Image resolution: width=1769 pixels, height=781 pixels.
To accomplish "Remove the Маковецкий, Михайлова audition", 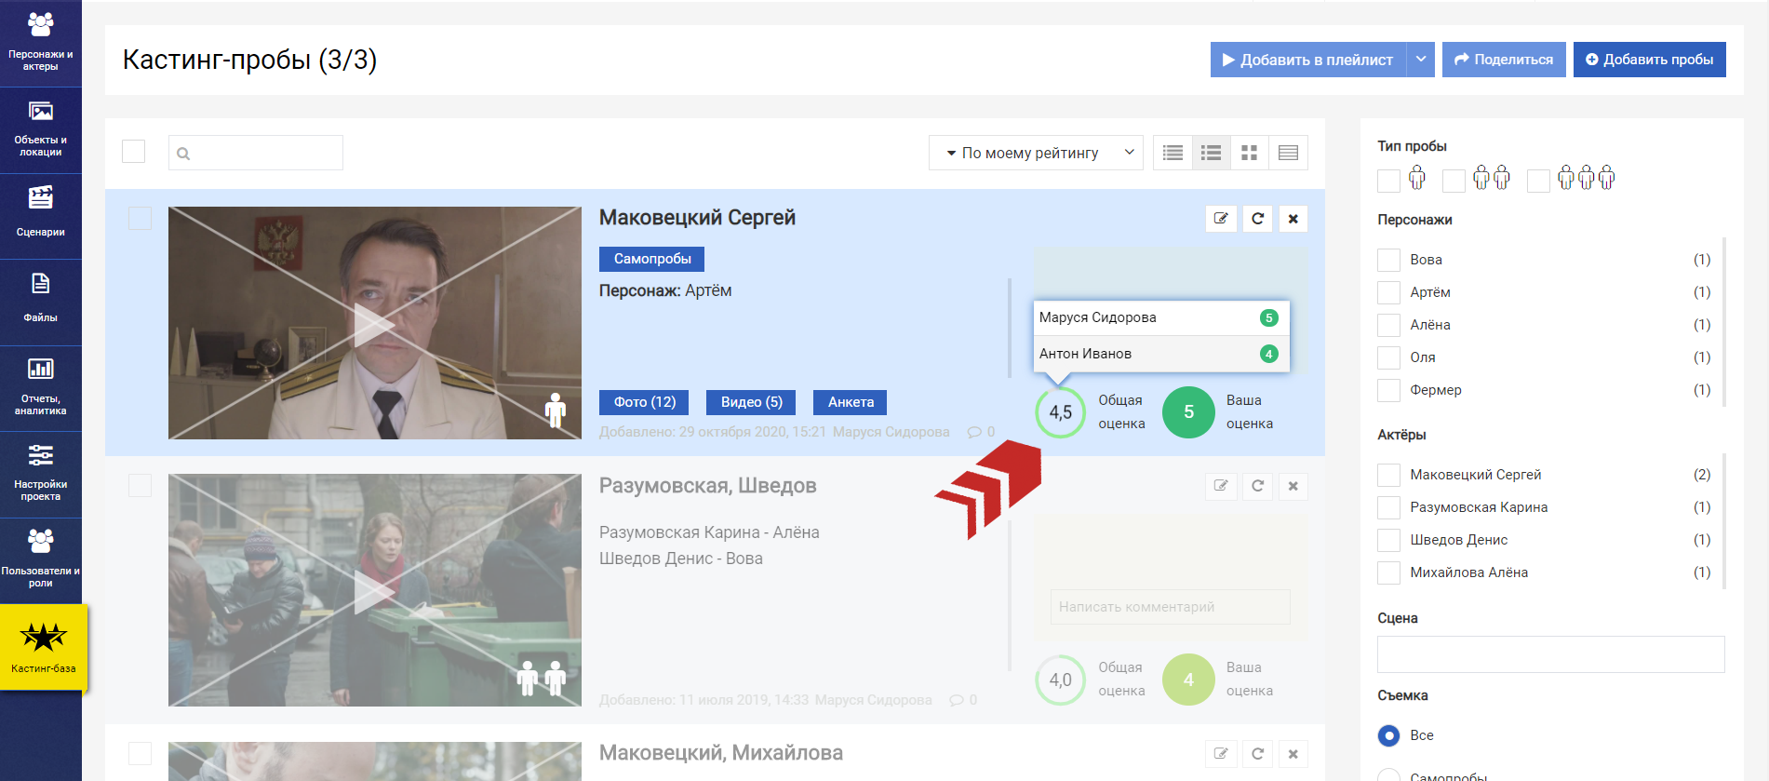I will coord(1293,754).
